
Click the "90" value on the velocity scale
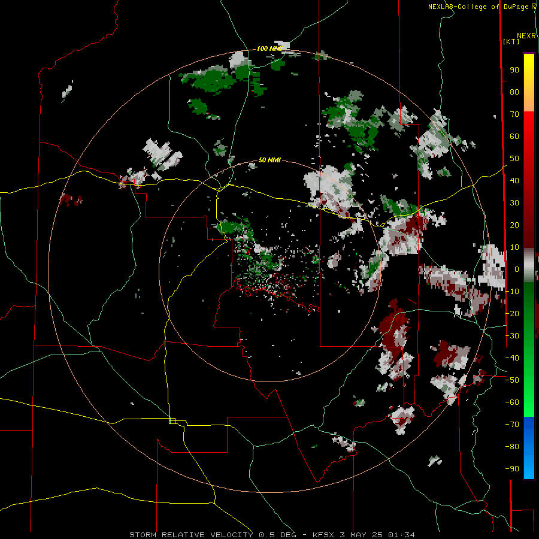(514, 70)
